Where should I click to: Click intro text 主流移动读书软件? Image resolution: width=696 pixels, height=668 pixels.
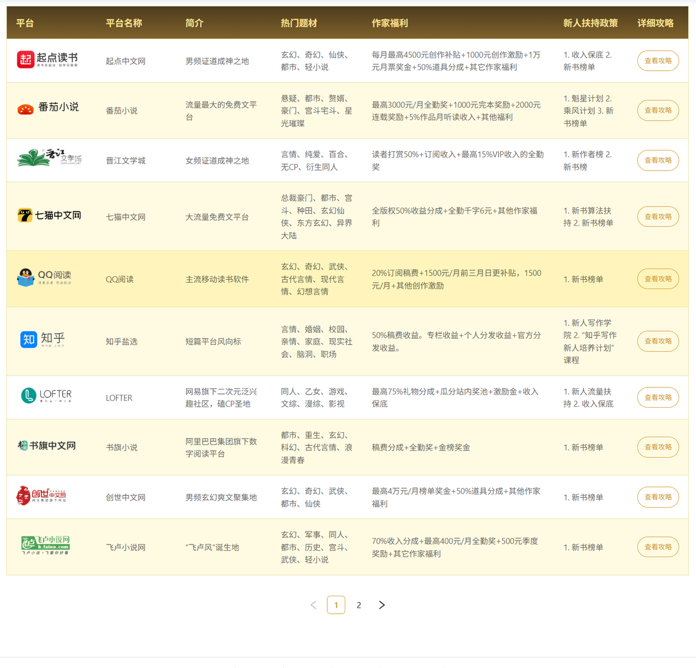point(217,279)
